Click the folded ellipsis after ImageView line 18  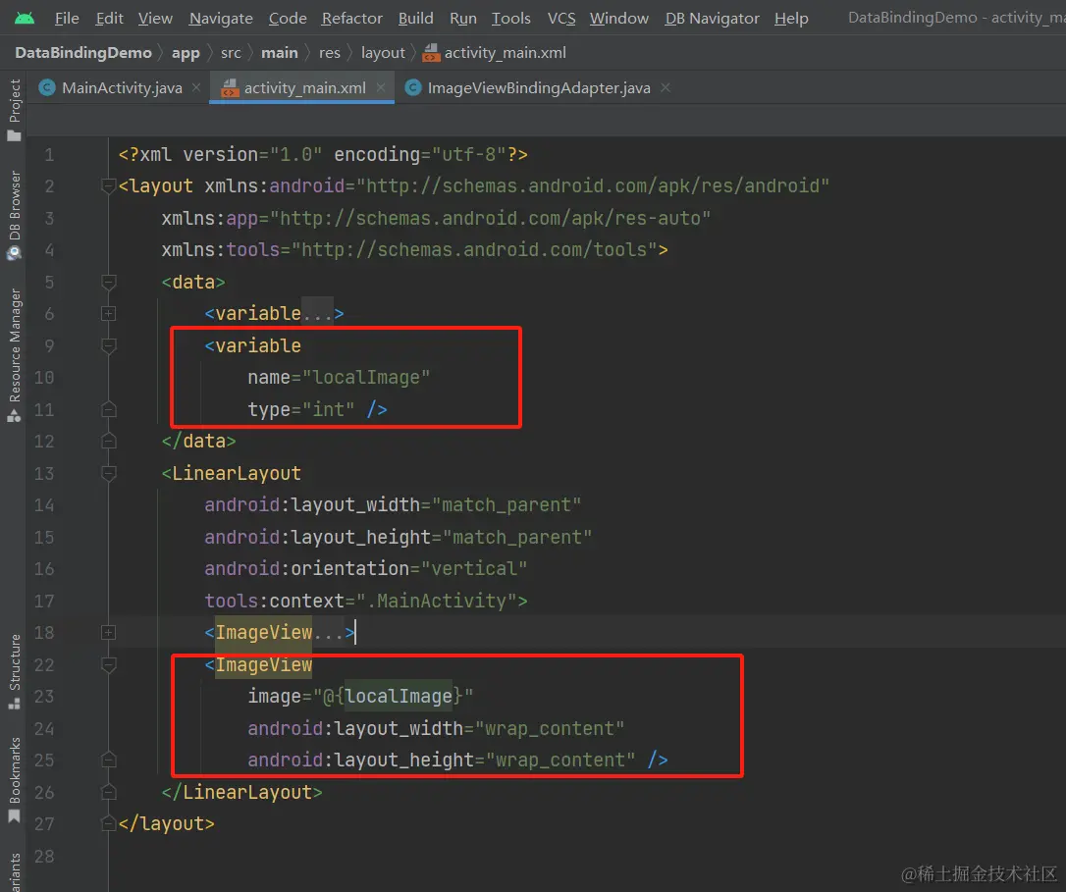329,633
